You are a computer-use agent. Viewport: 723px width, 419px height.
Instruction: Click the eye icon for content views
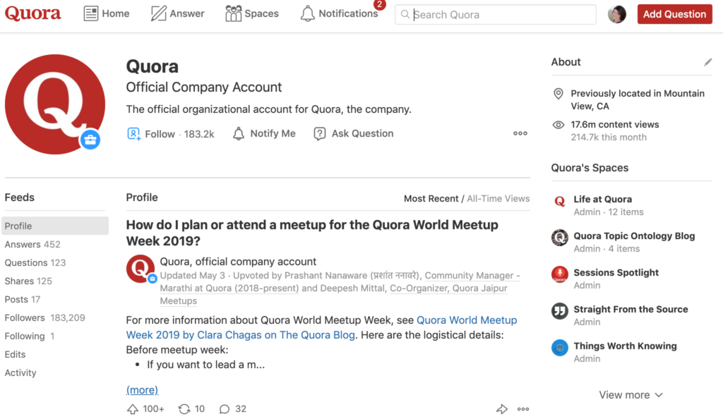[x=558, y=125]
